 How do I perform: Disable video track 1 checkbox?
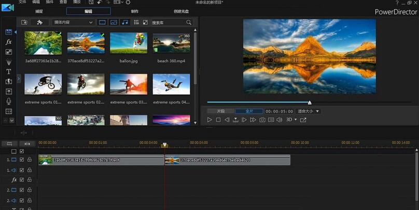(22, 160)
